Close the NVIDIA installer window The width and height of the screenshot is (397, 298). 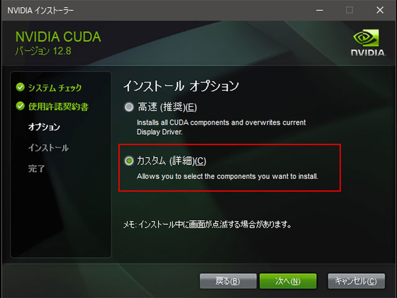(380, 11)
